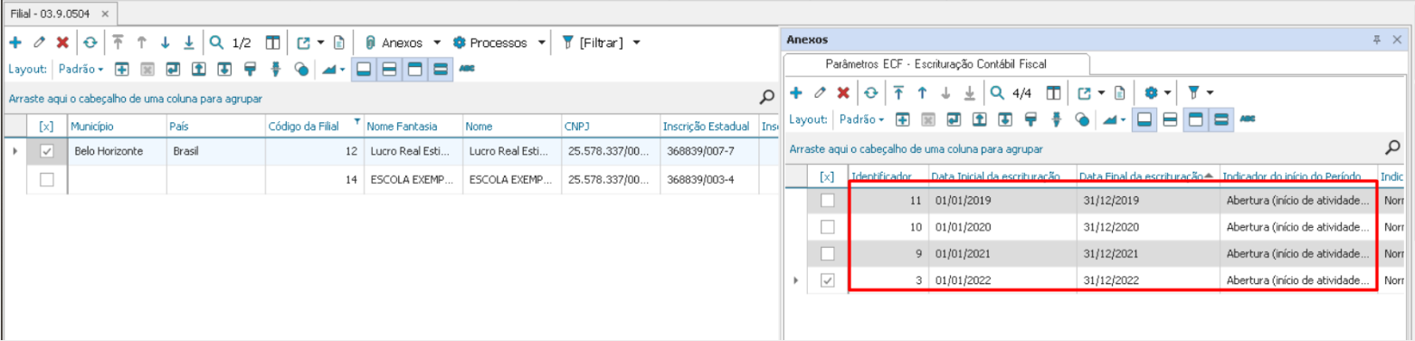Go to first record in Filial toolbar
Image resolution: width=1415 pixels, height=341 pixels.
point(118,43)
